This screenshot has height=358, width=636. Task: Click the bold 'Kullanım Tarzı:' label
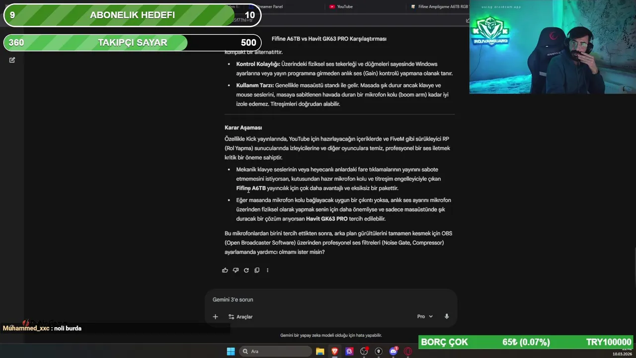255,86
